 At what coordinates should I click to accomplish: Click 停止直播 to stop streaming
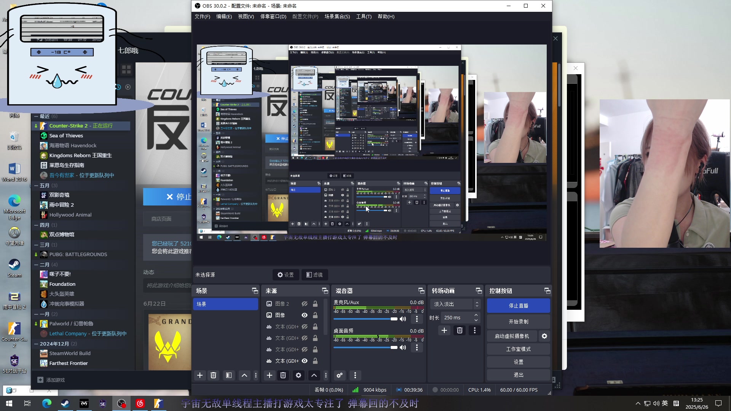(518, 306)
